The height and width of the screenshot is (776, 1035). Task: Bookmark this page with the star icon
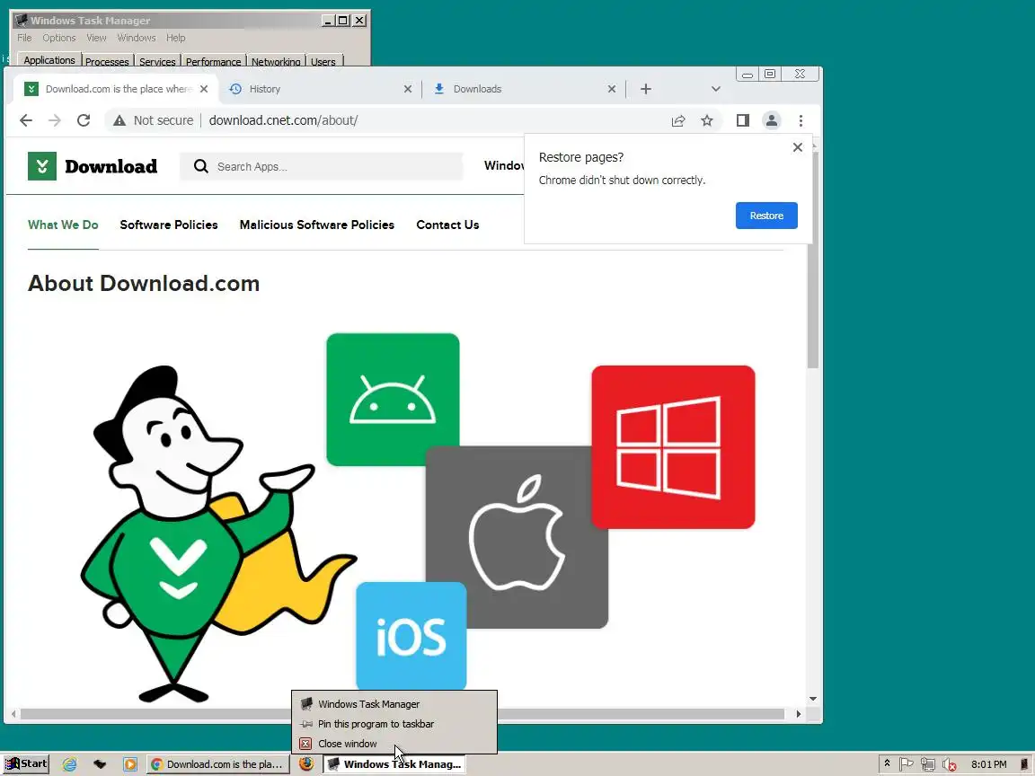point(707,120)
